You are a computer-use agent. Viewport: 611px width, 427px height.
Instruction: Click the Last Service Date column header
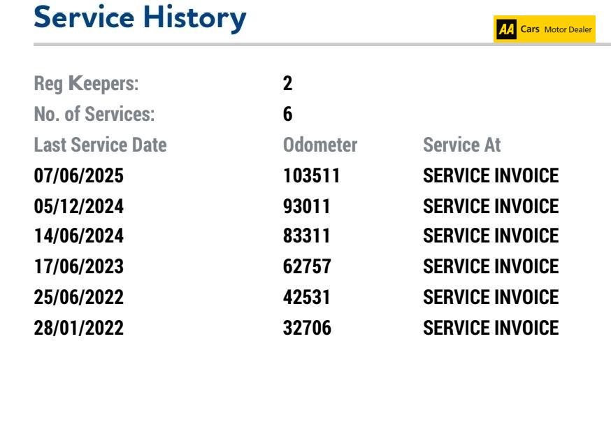pos(100,145)
